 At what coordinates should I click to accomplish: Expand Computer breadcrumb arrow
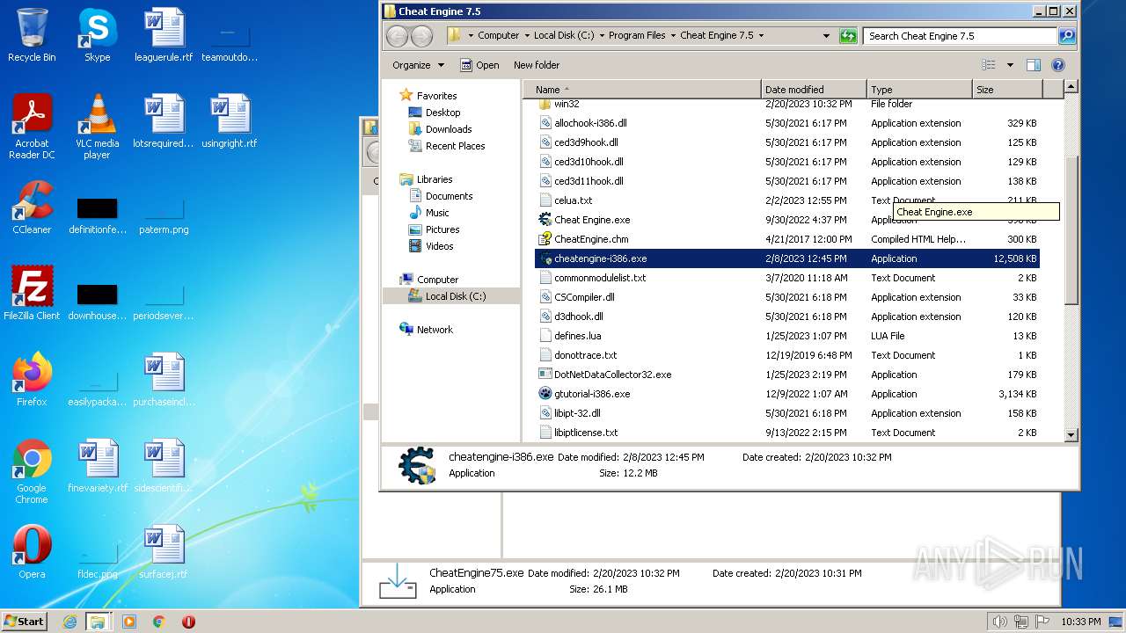pos(527,36)
